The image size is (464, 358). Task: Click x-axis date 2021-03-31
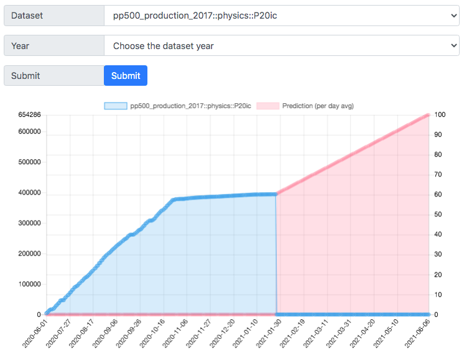[x=338, y=334]
